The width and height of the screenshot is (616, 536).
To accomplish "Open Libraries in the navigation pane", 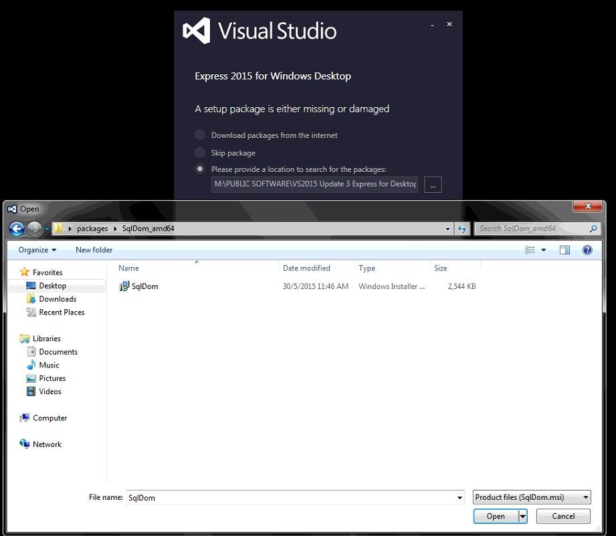I will point(47,339).
